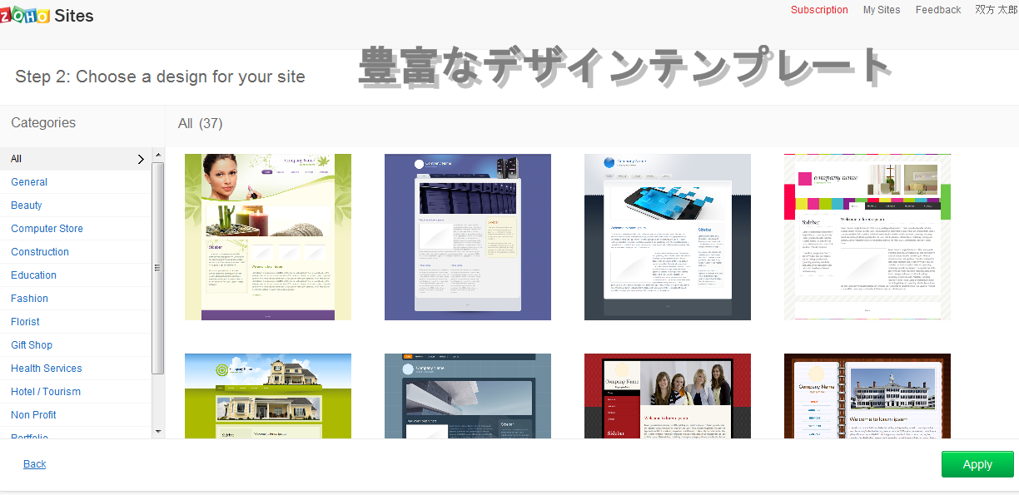This screenshot has width=1019, height=495.
Task: Show Health Services templates
Action: coord(47,369)
